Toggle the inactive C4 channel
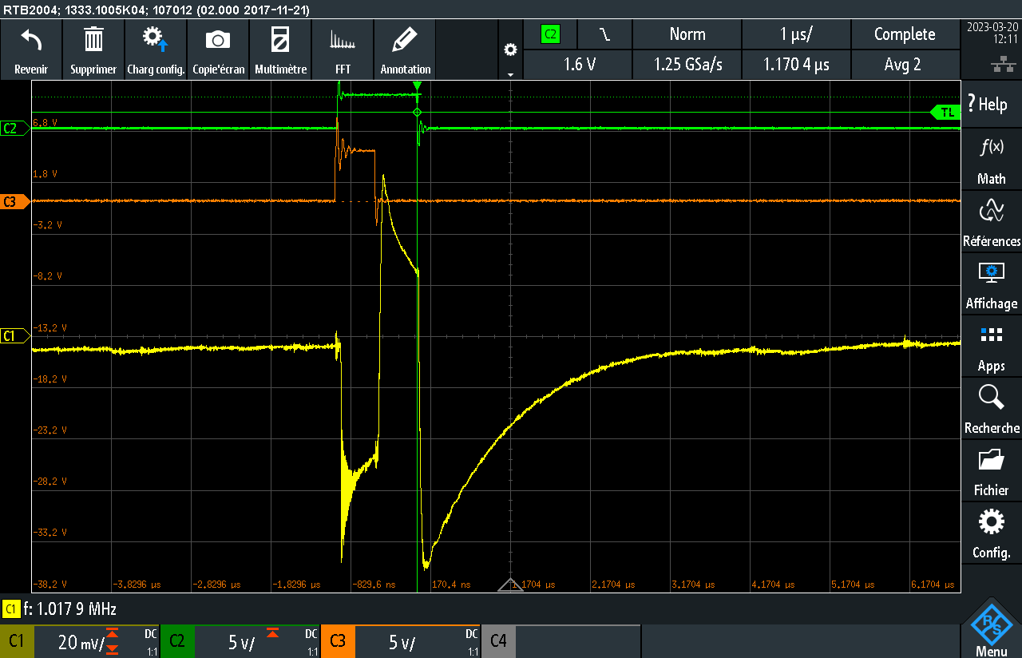Screen dimensions: 1022x658 (x=499, y=641)
